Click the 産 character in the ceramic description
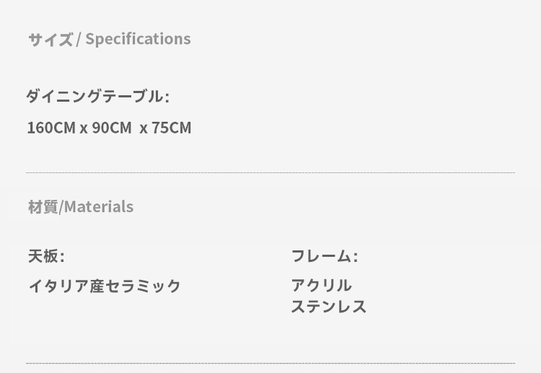541x373 pixels. [97, 286]
